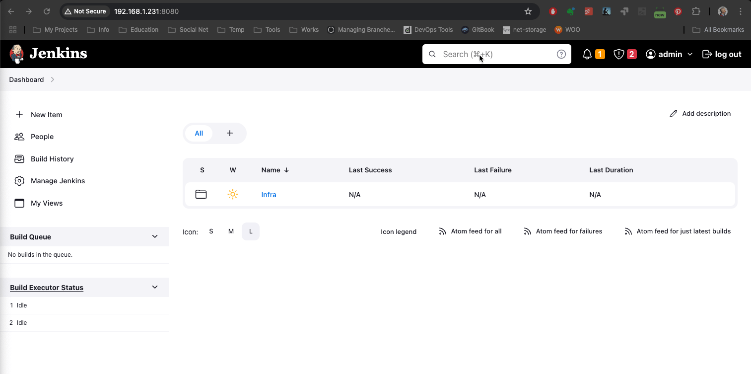751x374 pixels.
Task: Click the weather sun icon for Infra
Action: pyautogui.click(x=233, y=194)
